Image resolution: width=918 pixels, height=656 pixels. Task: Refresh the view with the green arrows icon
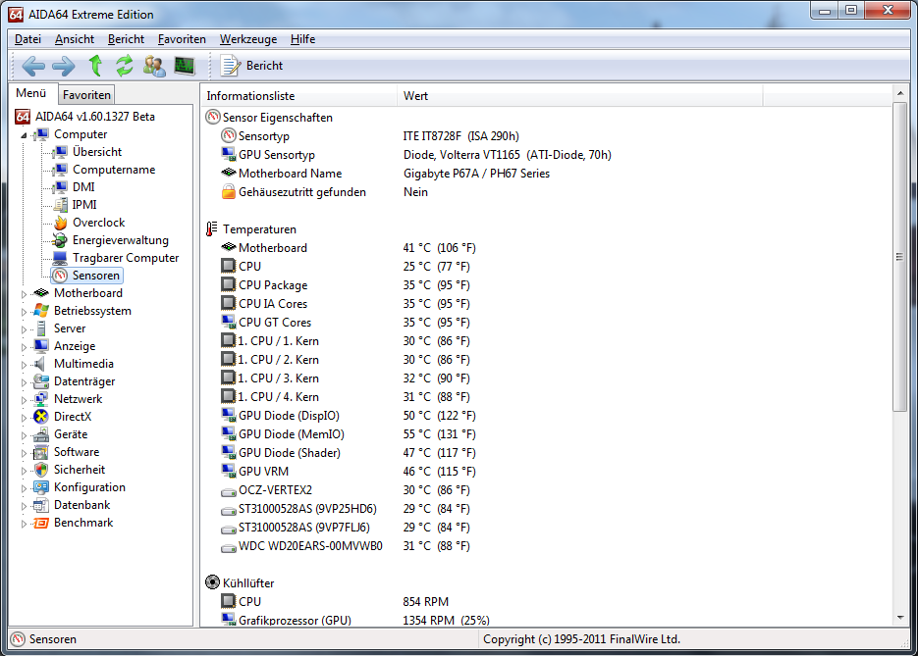(124, 66)
